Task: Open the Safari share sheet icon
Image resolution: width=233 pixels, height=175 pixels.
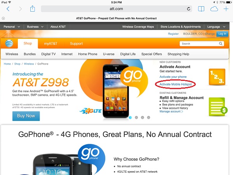Action: pos(32,9)
